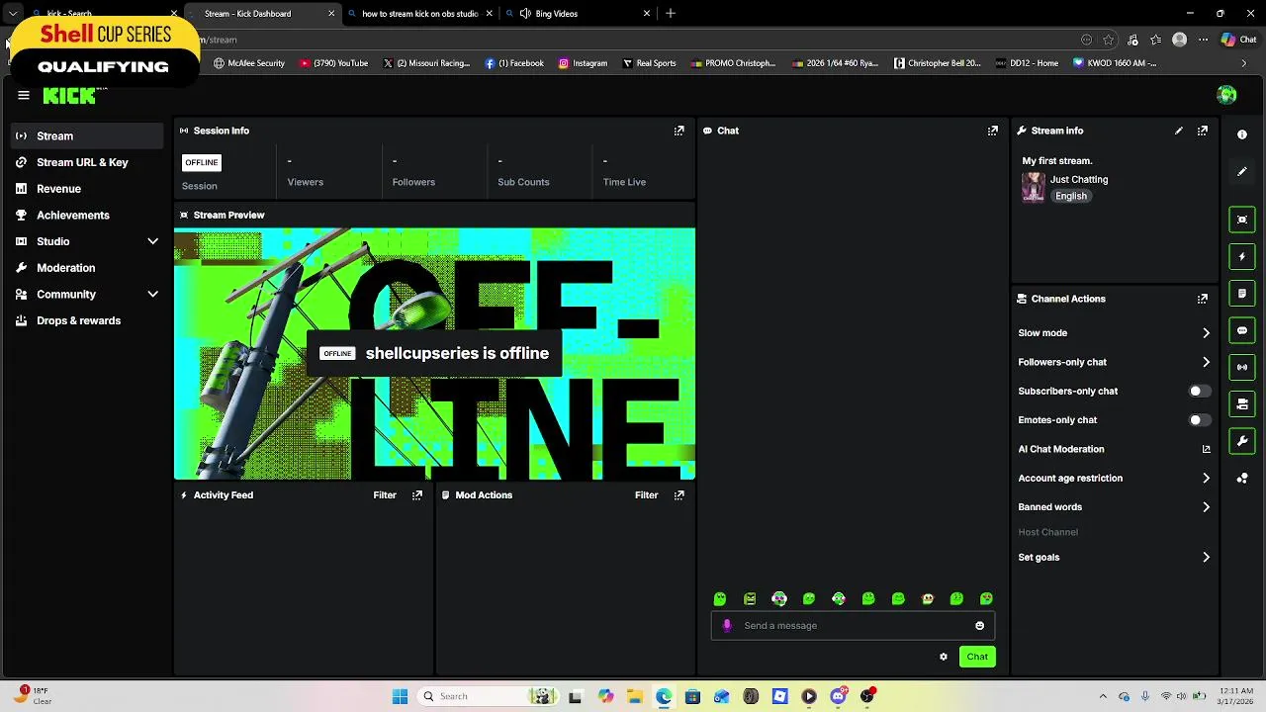Switch to 'how to stream kick on obs' tab
This screenshot has height=712, width=1266.
[419, 14]
